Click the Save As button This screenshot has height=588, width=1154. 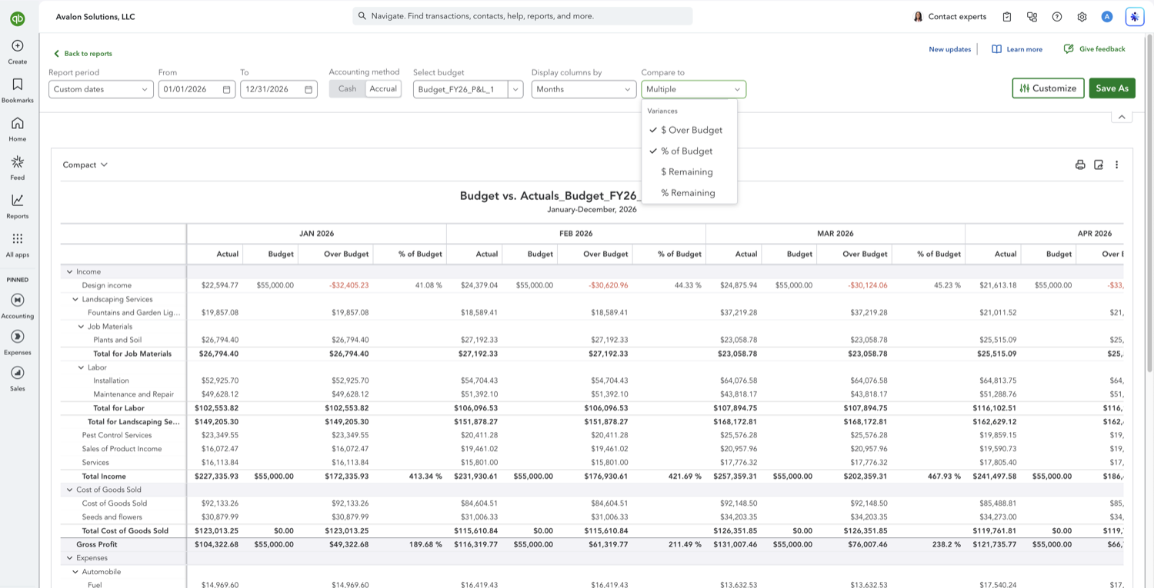click(1112, 88)
